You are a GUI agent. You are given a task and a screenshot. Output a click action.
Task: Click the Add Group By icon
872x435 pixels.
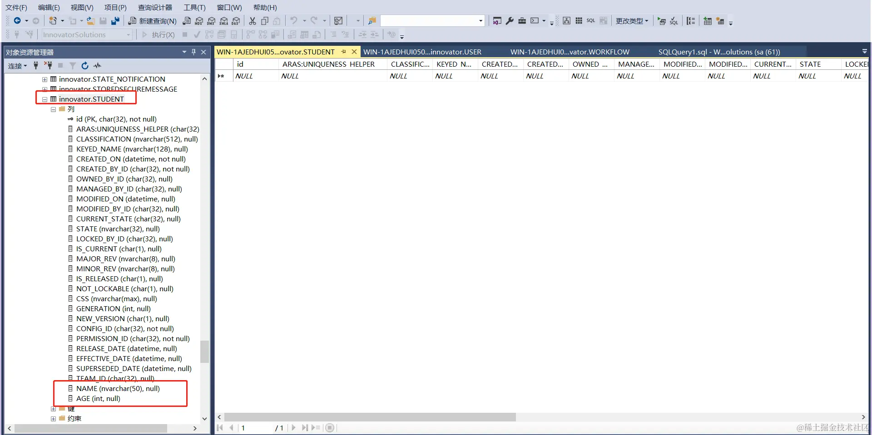691,21
